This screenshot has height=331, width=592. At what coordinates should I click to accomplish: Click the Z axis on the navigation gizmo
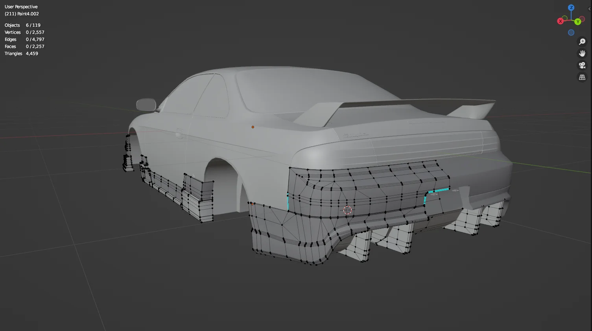coord(571,7)
